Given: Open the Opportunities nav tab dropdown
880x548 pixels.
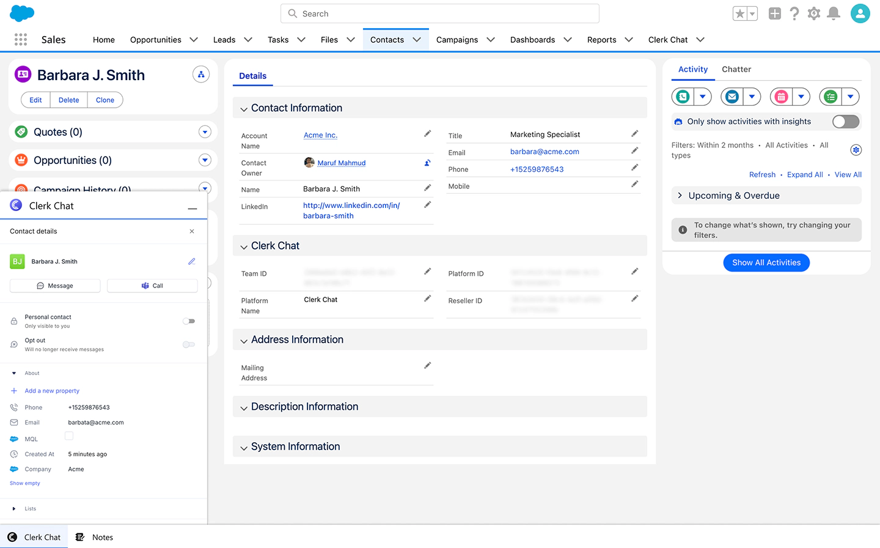Looking at the screenshot, I should click(194, 40).
